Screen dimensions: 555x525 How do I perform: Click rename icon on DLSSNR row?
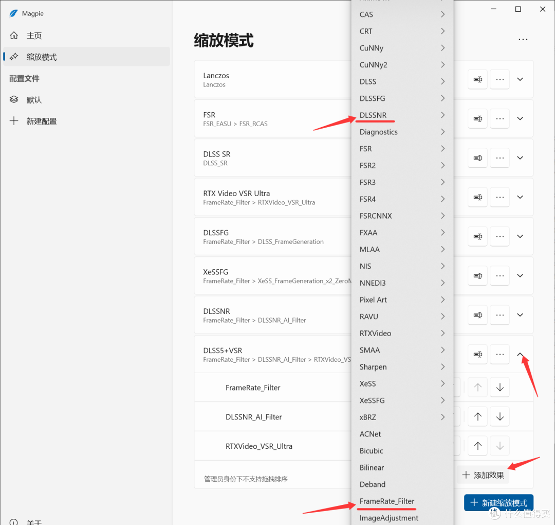[478, 315]
